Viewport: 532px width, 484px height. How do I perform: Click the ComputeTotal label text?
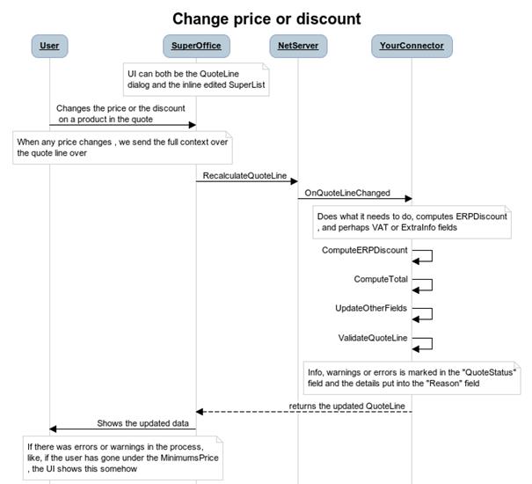pyautogui.click(x=381, y=279)
